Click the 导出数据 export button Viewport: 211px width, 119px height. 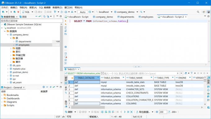[x=143, y=112]
